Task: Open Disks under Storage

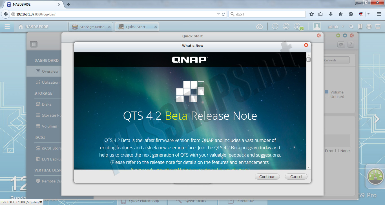Action: pyautogui.click(x=44, y=104)
